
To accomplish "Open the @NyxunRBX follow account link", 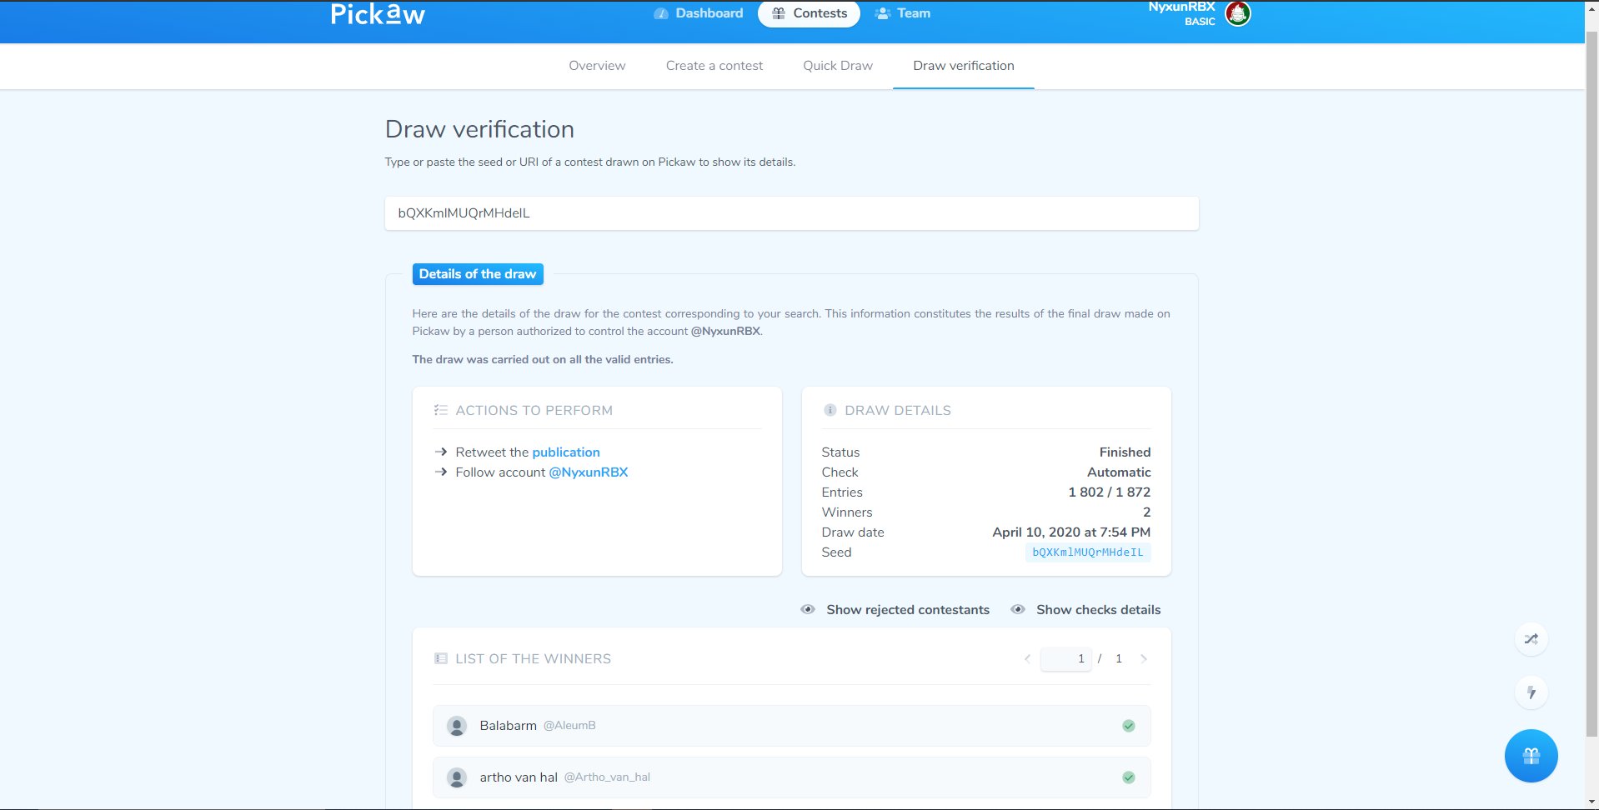I will 589,472.
